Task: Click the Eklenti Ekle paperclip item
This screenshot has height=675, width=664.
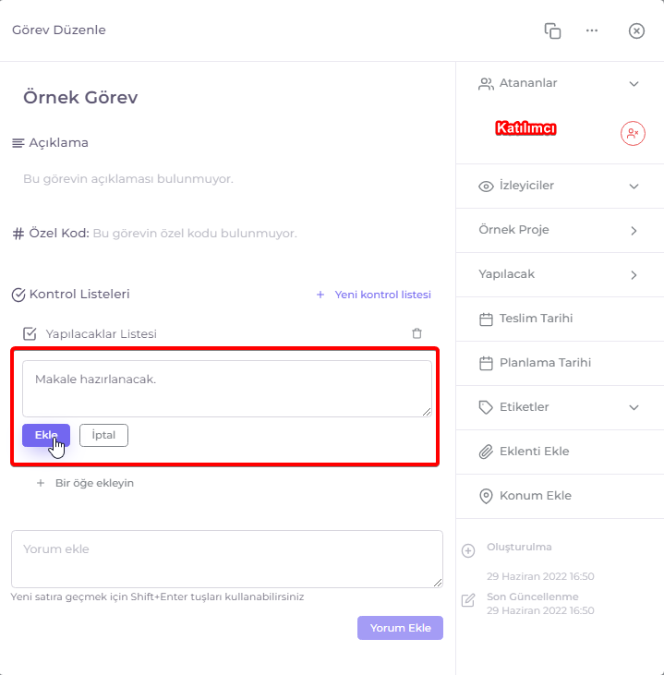Action: (x=560, y=452)
